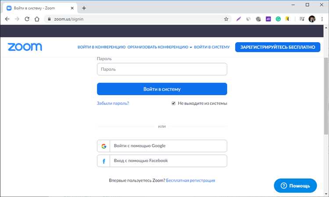Screen dimensions: 329x197
Task: Click the Grammarly extension icon
Action: point(278,19)
